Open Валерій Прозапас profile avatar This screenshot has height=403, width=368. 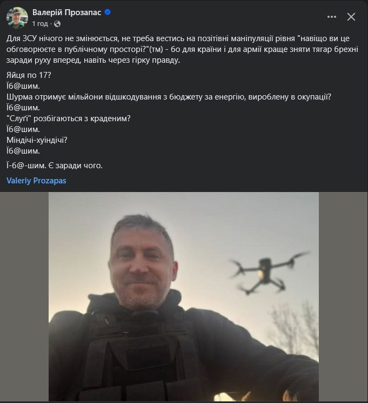pos(17,17)
